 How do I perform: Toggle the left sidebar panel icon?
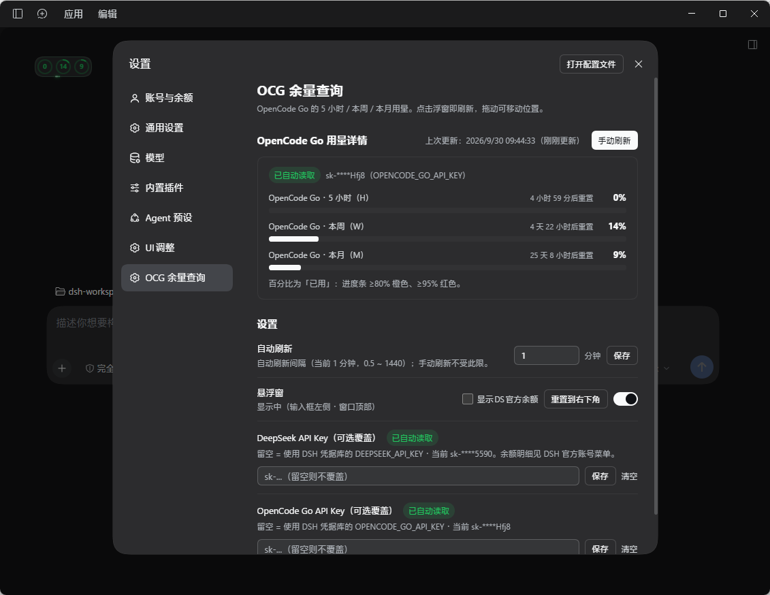pyautogui.click(x=18, y=14)
